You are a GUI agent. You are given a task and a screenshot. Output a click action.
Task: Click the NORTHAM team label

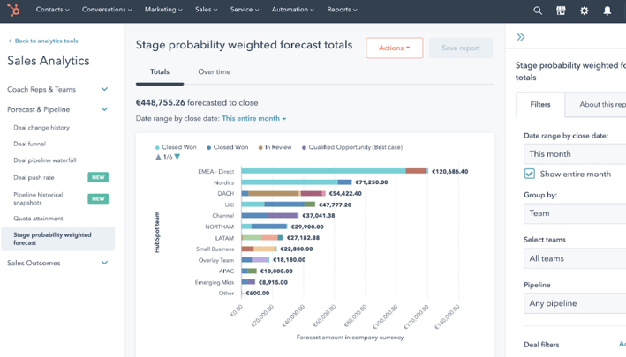220,227
